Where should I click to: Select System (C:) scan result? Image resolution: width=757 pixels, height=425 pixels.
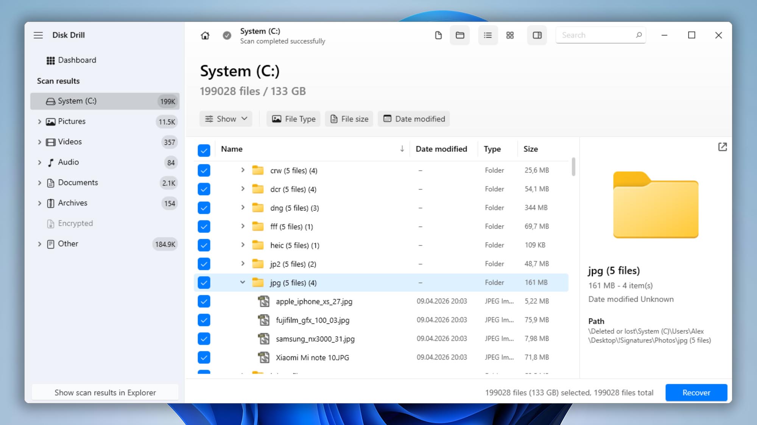tap(105, 101)
